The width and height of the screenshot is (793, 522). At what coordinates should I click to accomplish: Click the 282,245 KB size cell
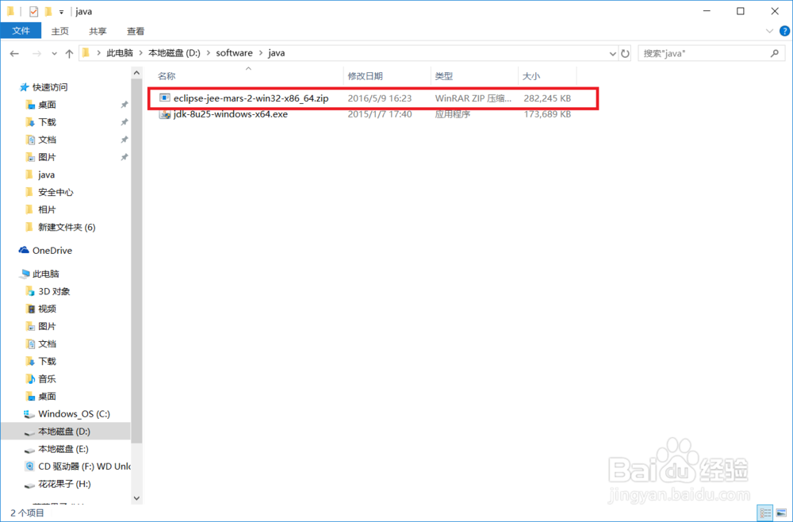(x=547, y=98)
